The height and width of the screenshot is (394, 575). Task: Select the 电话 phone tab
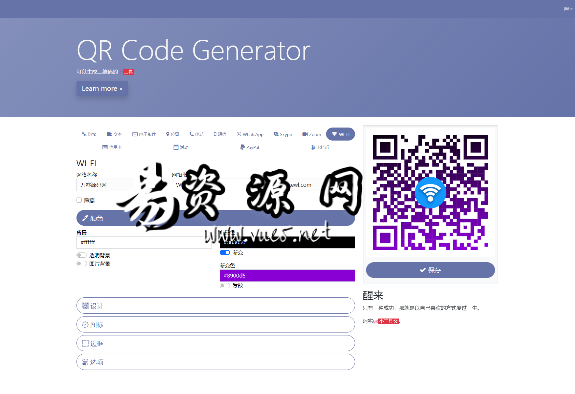pyautogui.click(x=197, y=134)
